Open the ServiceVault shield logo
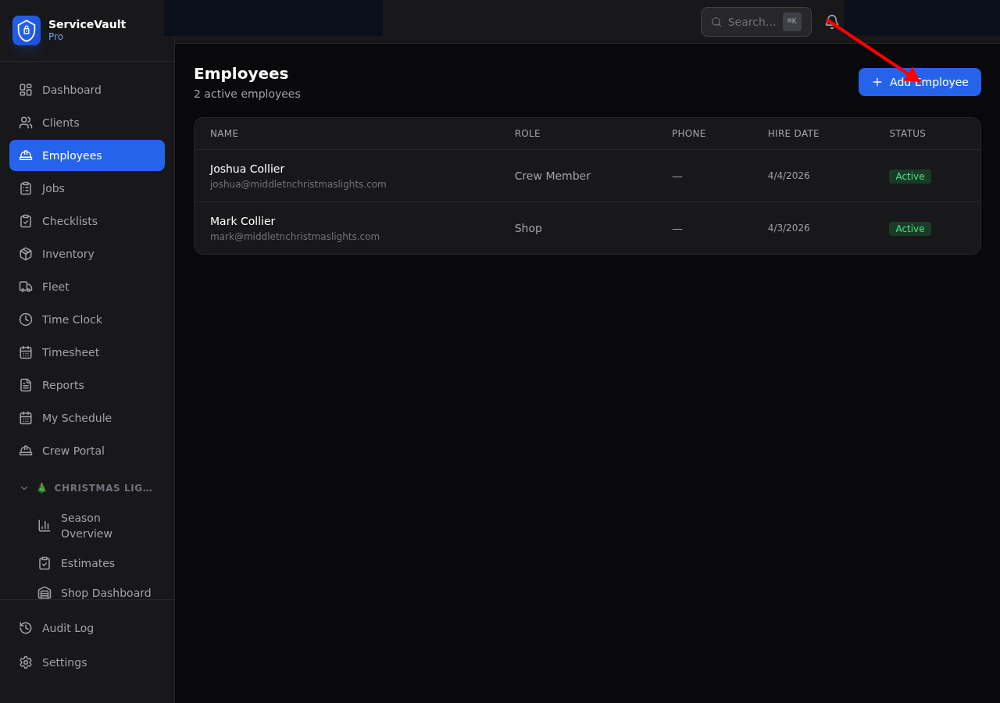 (x=26, y=30)
